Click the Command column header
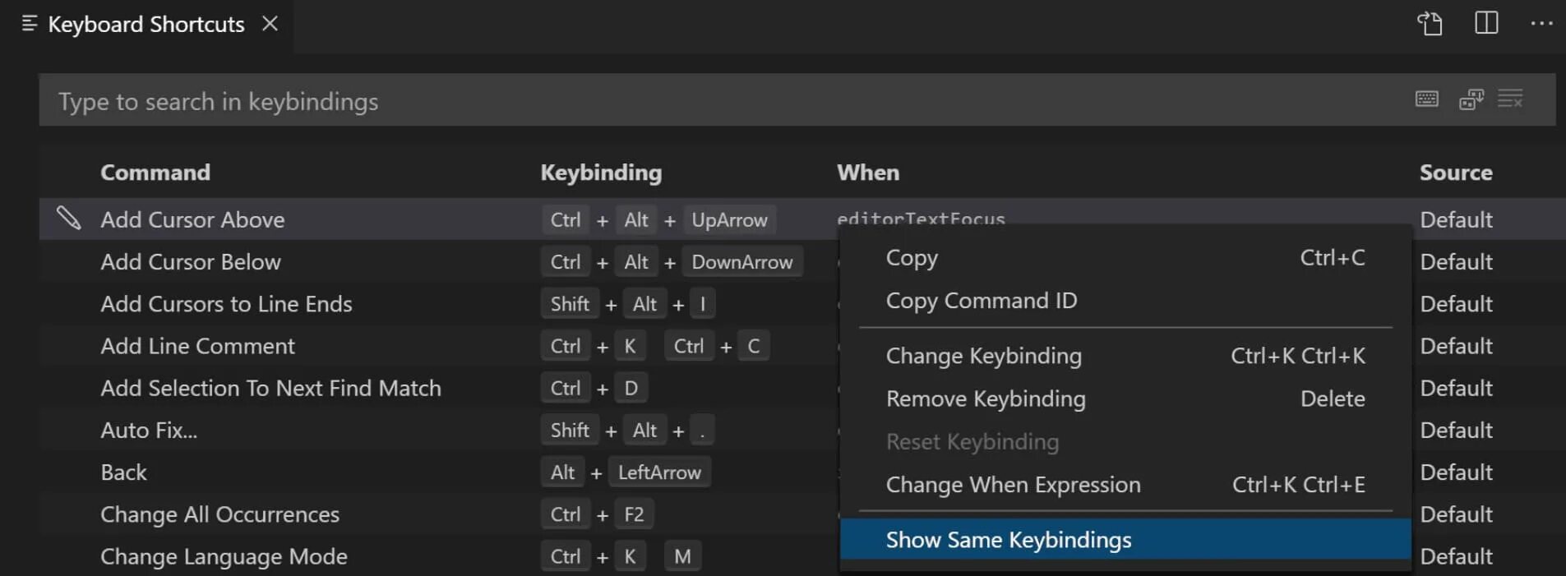Image resolution: width=1566 pixels, height=576 pixels. tap(155, 173)
